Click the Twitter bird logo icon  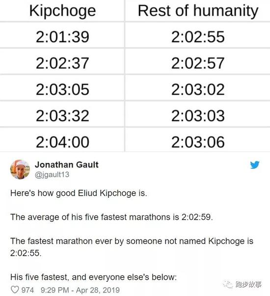[x=255, y=164]
